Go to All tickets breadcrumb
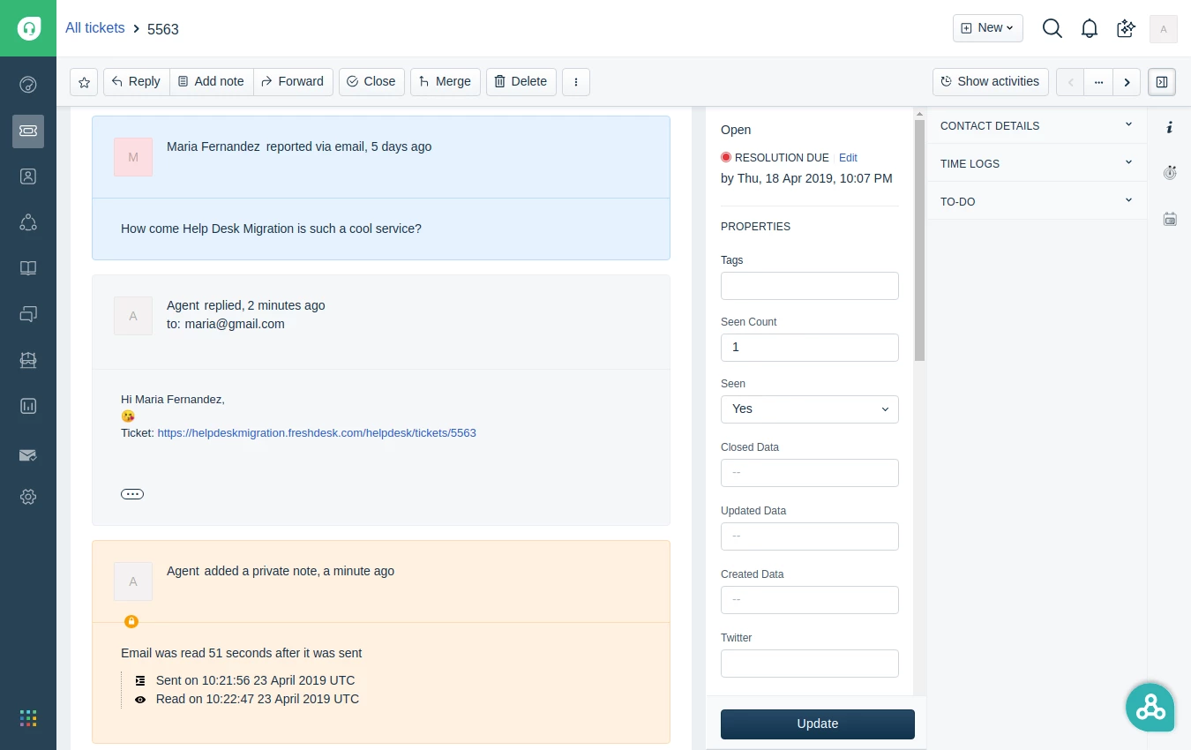Viewport: 1191px width, 750px height. 94,28
